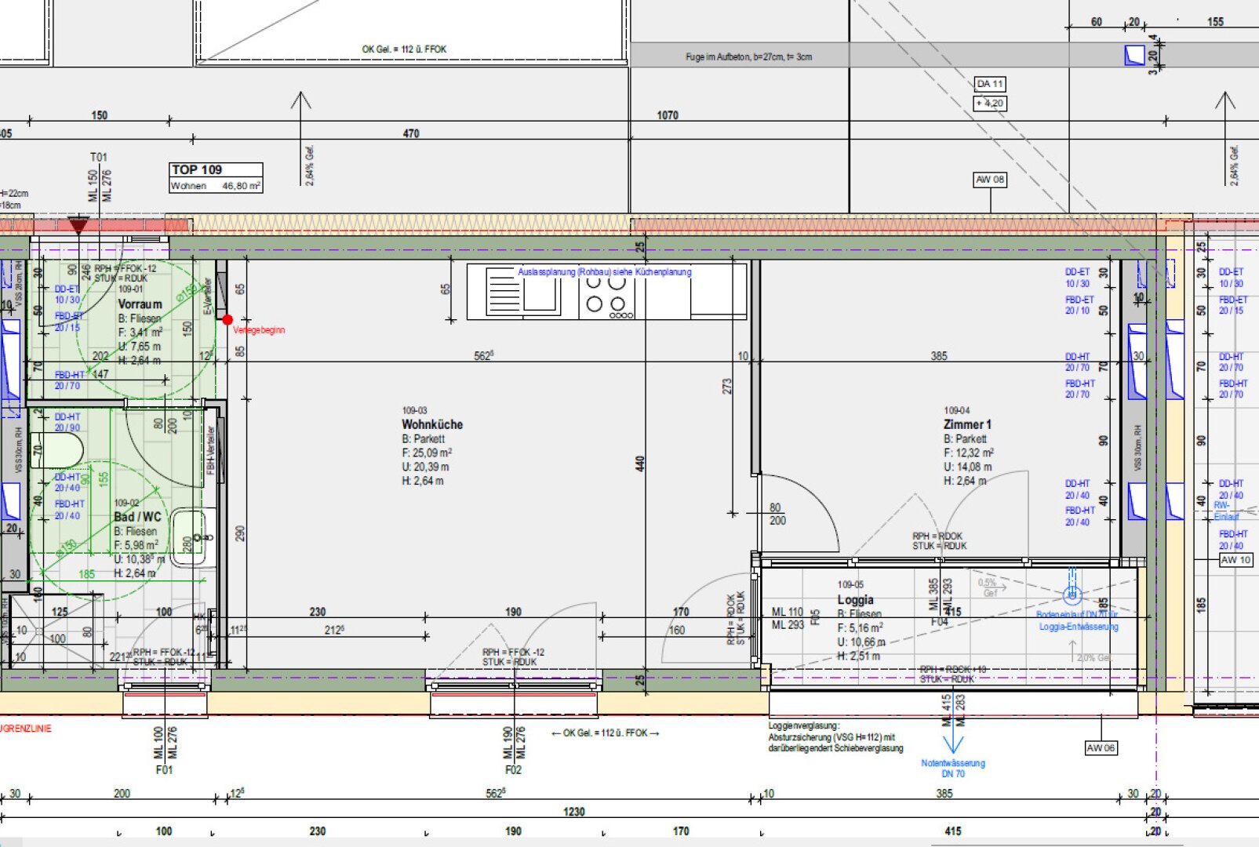Select the Bad area 'F: 5,98 m²'
This screenshot has height=847, width=1259.
coord(136,545)
